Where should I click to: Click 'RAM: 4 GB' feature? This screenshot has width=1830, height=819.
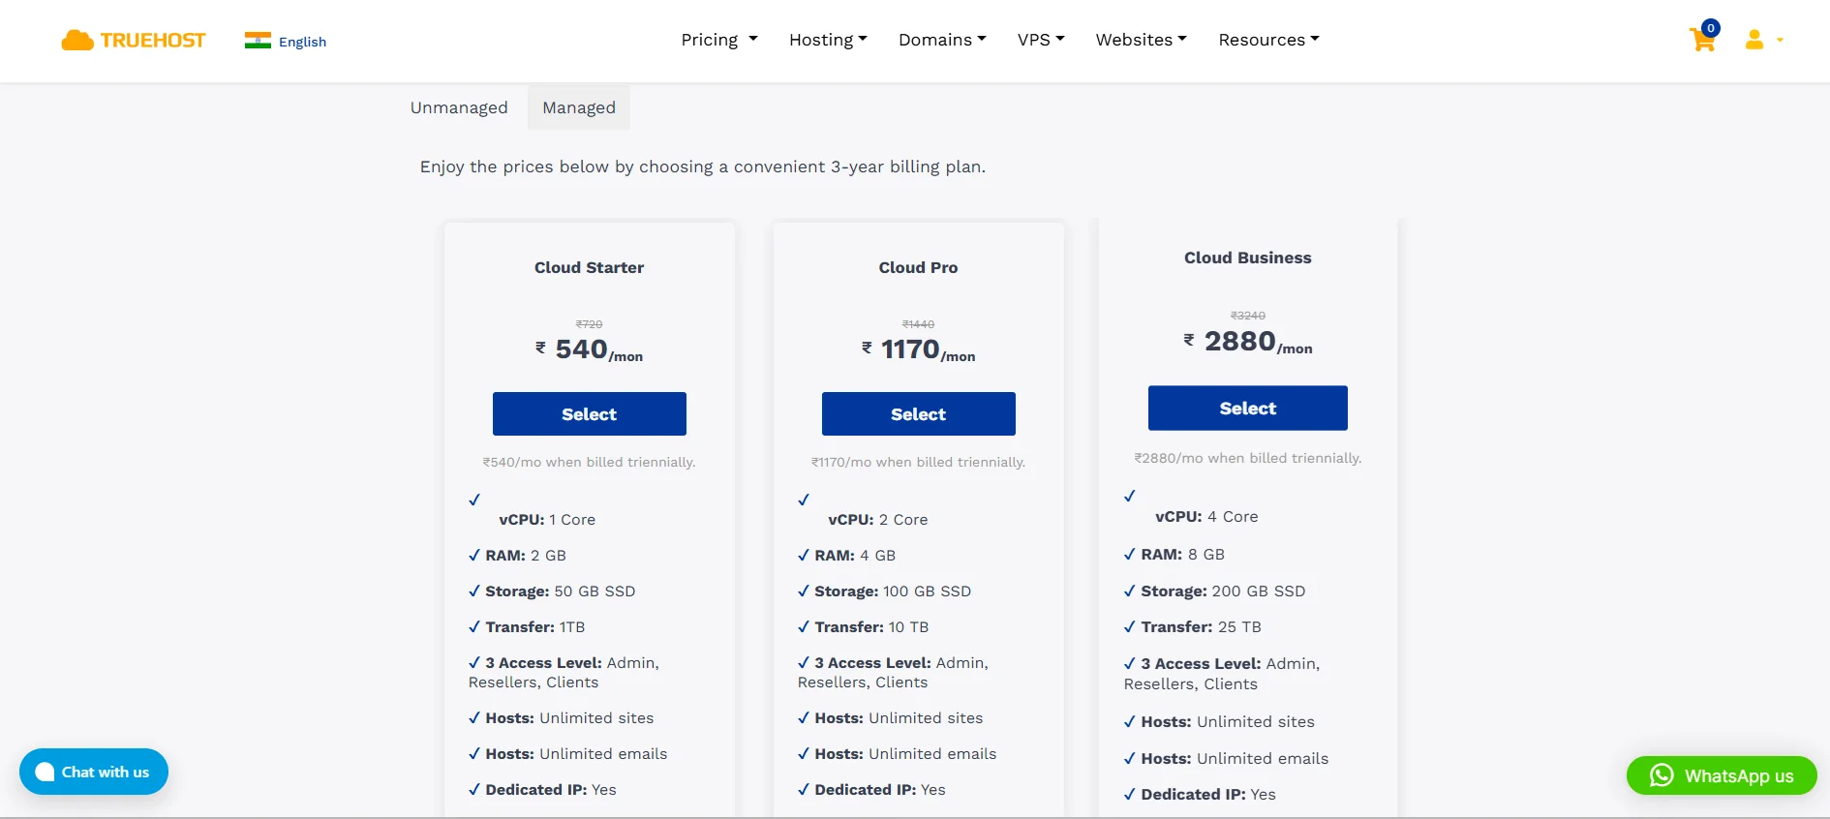click(x=855, y=556)
